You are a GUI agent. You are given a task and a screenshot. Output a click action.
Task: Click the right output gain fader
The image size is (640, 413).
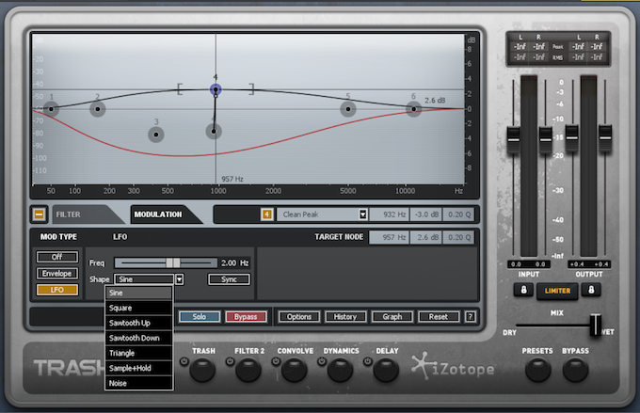(605, 138)
